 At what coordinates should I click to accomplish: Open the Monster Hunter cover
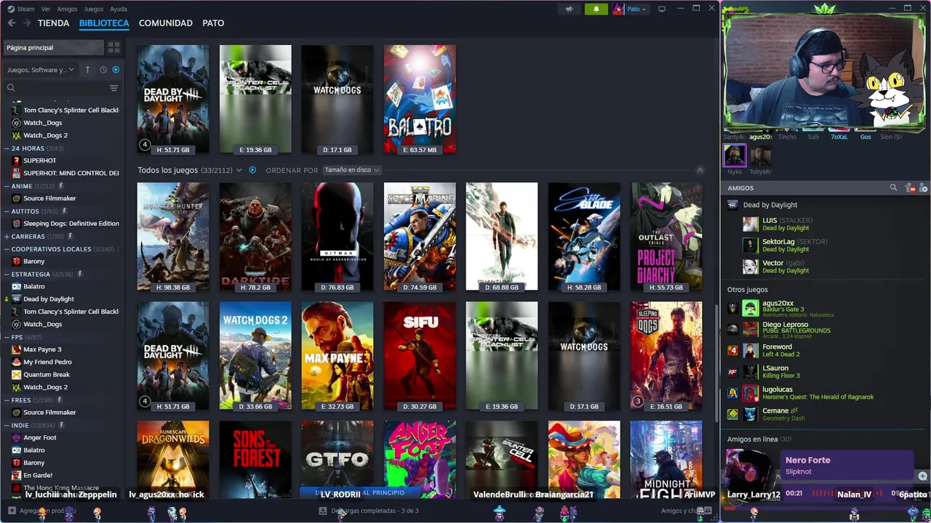coord(173,236)
